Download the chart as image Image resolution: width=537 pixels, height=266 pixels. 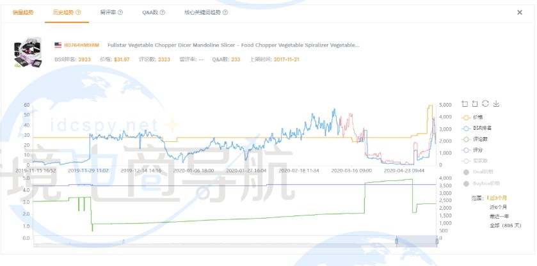pyautogui.click(x=495, y=104)
